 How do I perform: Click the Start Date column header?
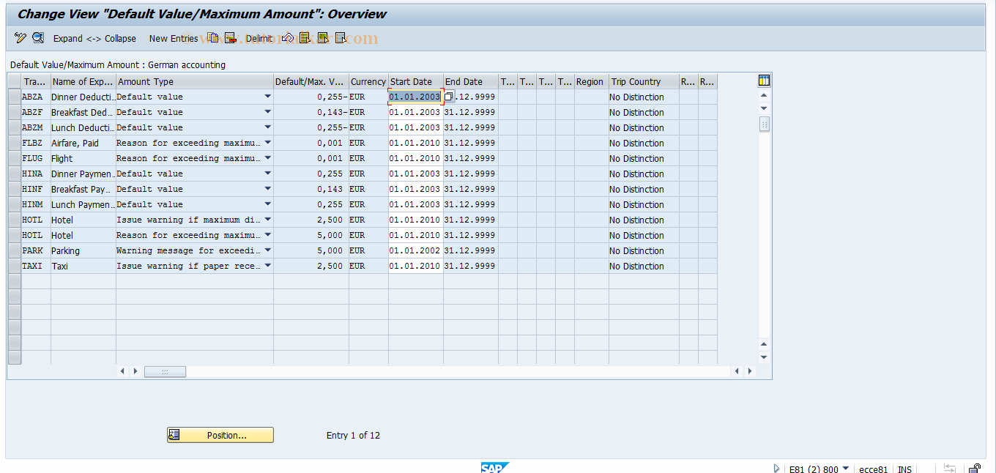(x=415, y=81)
